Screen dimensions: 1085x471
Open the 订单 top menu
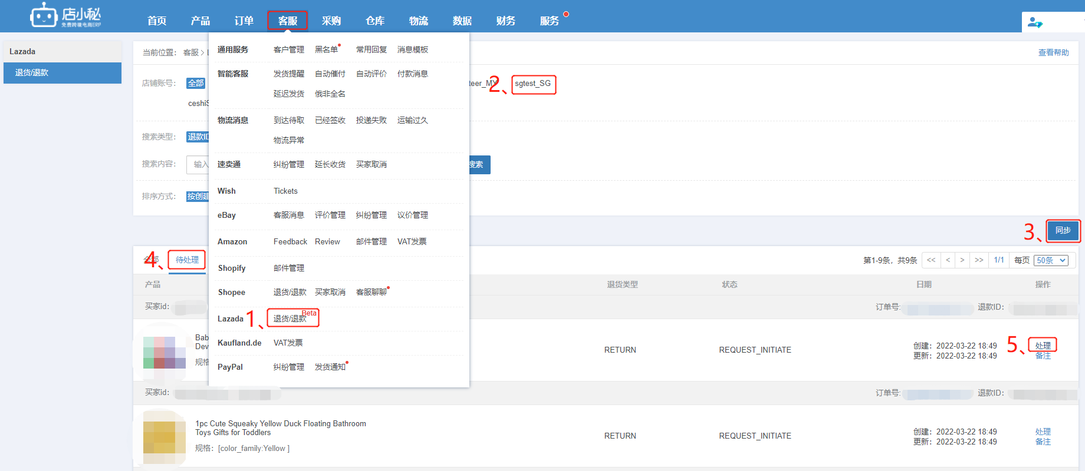[x=244, y=21]
